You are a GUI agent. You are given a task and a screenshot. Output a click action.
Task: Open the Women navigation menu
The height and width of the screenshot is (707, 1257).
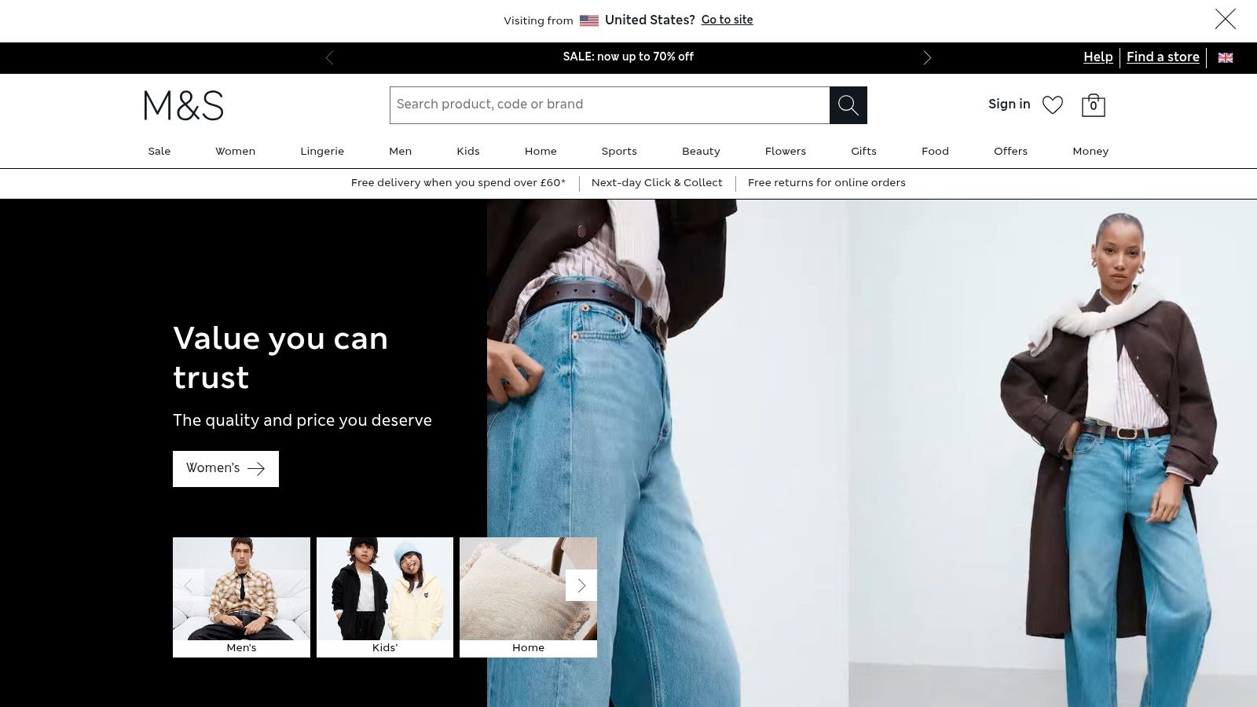(x=235, y=151)
